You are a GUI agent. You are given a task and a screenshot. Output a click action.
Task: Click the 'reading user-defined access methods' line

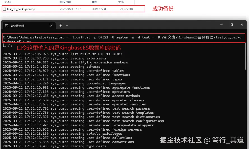tap(71, 96)
